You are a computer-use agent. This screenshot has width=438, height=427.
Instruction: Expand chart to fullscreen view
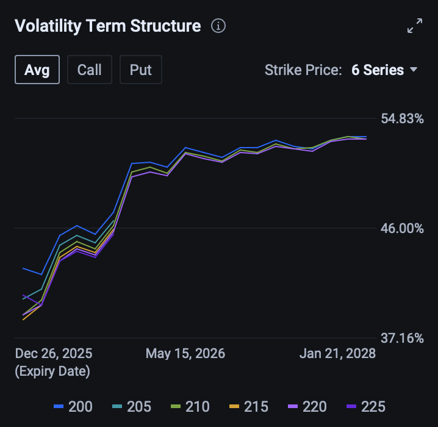(415, 26)
